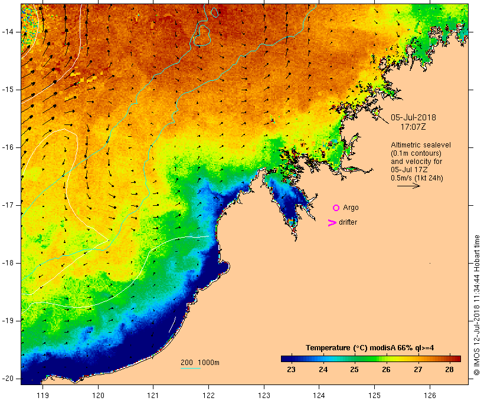Click the color bar label 27
The height and width of the screenshot is (401, 484).
click(418, 370)
